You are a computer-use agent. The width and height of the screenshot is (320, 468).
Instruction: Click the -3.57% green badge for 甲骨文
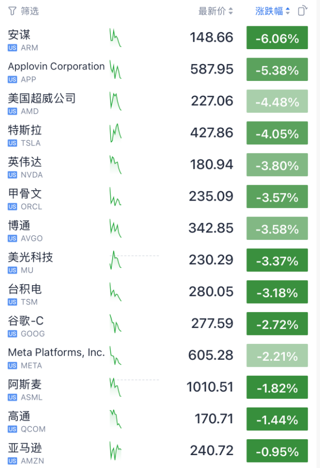coord(277,197)
